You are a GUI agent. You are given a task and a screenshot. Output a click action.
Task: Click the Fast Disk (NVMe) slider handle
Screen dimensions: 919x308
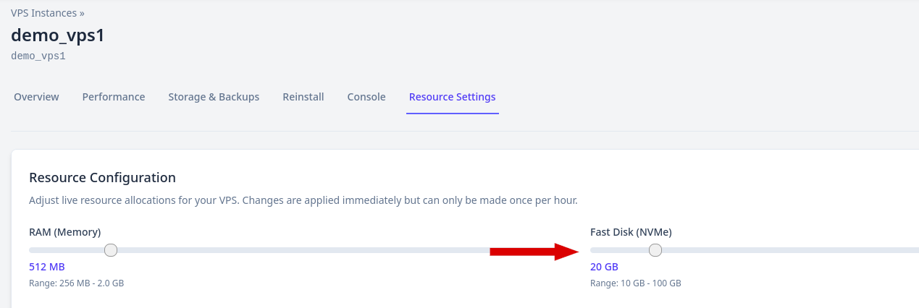pos(655,250)
